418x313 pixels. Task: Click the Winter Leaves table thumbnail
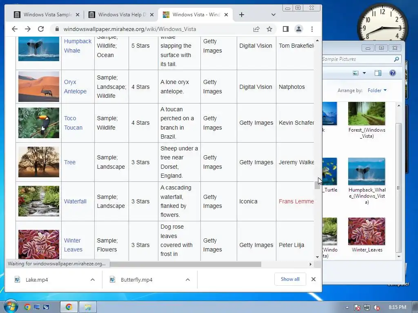[39, 245]
